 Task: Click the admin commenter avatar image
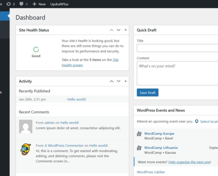point(26,126)
